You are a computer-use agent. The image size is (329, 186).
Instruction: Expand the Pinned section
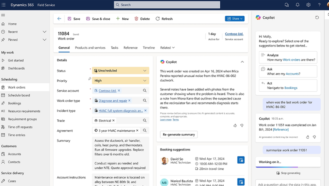click(44, 39)
